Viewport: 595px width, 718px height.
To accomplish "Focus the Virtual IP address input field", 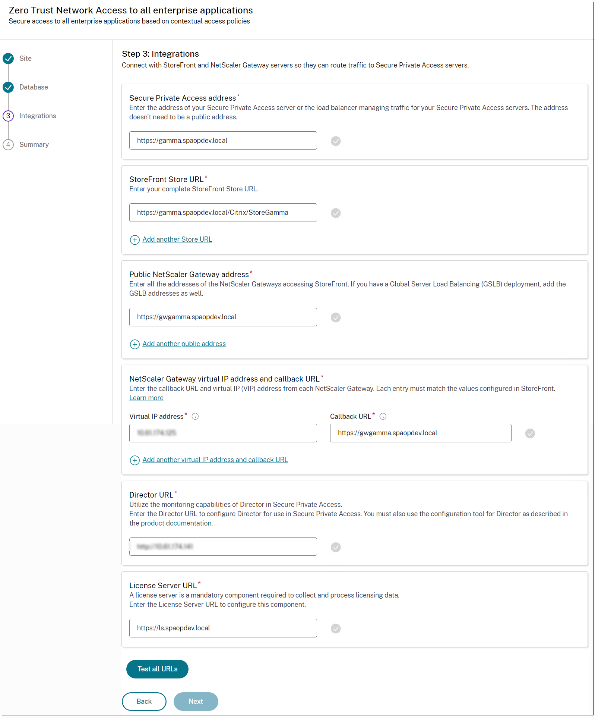I will [x=223, y=433].
